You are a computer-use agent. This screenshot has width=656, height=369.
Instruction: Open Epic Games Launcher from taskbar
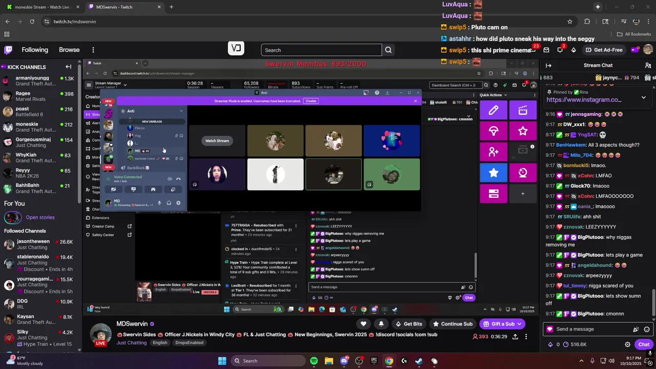coord(374,361)
